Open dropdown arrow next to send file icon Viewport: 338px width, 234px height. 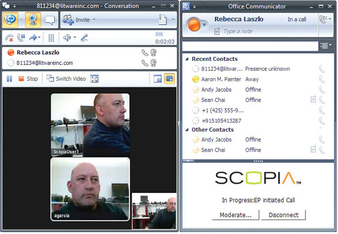pos(173,20)
